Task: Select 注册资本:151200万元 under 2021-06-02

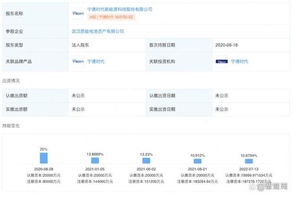Action: click(146, 181)
